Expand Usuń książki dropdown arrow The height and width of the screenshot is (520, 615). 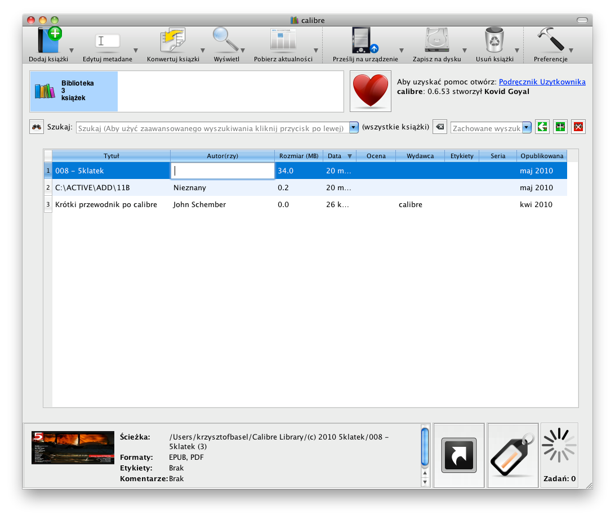pyautogui.click(x=517, y=51)
